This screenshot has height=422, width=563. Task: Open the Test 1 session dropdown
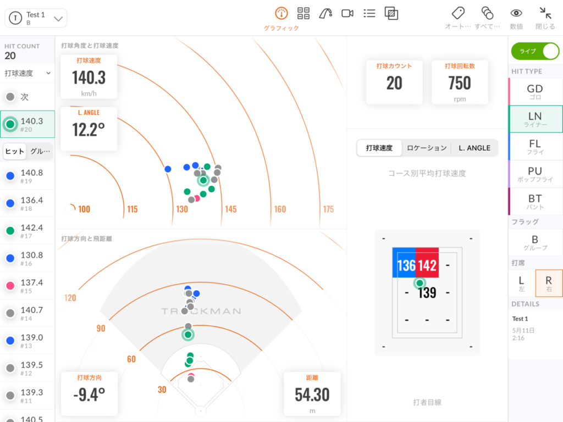coord(36,18)
